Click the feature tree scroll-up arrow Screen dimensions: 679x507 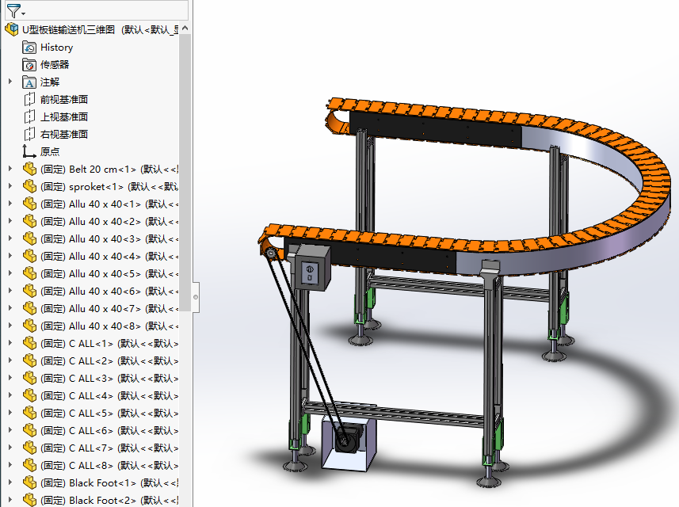pos(185,29)
